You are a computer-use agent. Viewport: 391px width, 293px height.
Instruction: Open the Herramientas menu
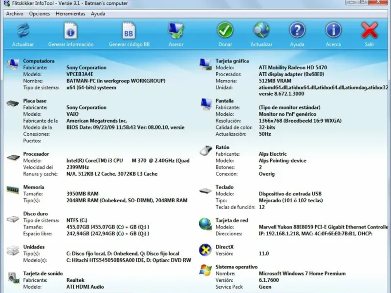point(70,14)
